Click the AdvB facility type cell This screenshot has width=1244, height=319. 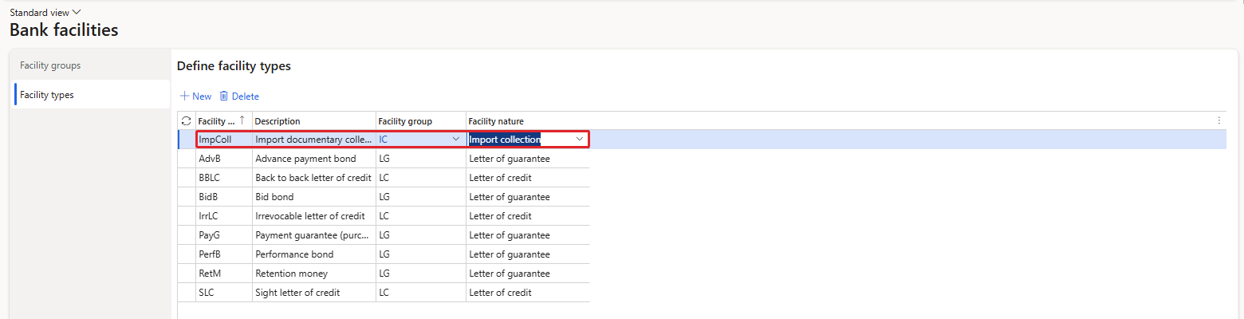(224, 159)
